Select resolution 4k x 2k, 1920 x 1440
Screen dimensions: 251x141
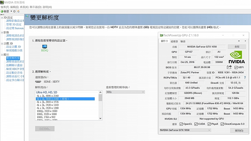[47, 105]
